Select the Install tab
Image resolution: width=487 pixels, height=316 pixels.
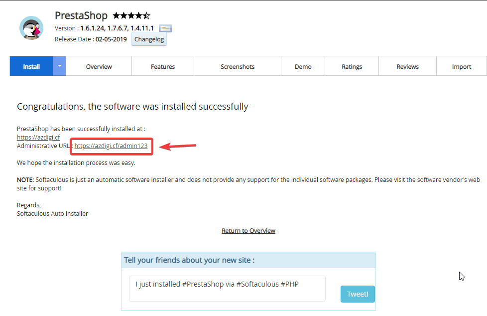31,66
